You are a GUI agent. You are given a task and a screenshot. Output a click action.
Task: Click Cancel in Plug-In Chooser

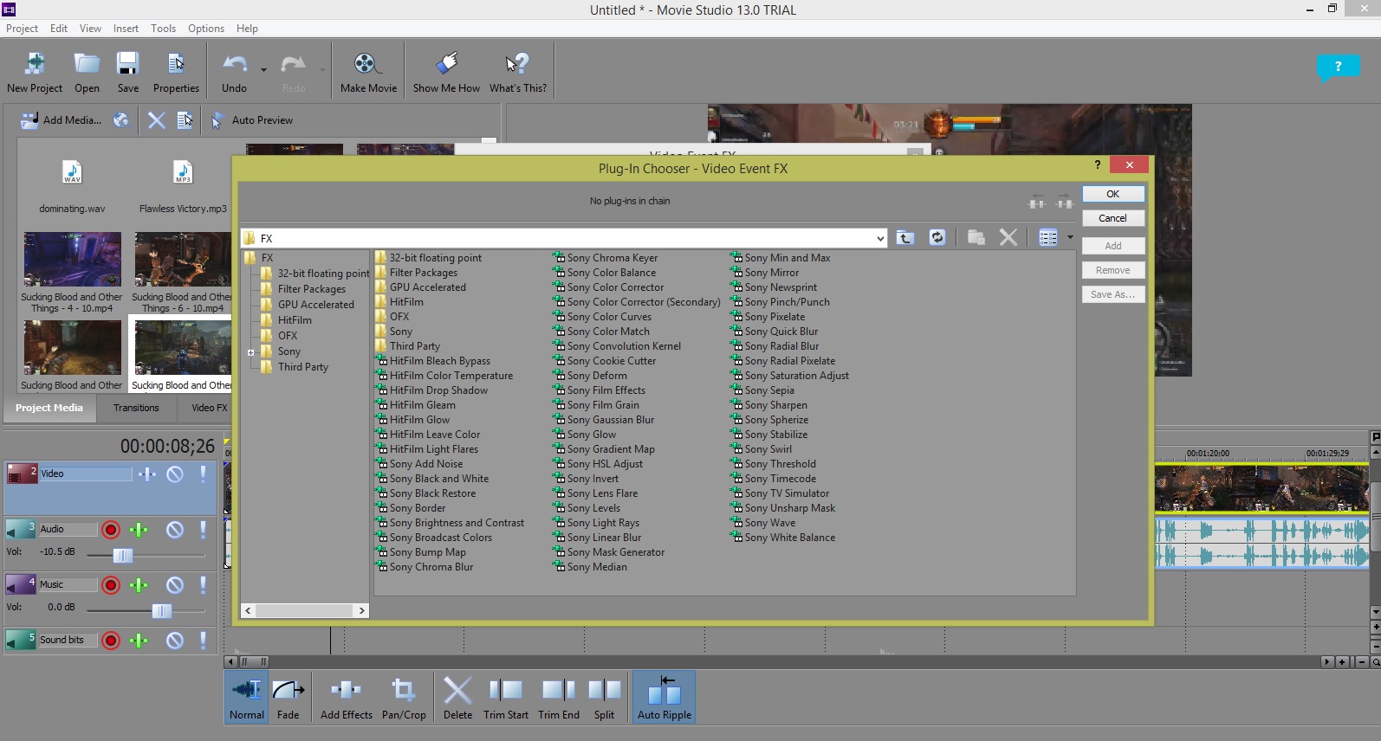tap(1113, 218)
